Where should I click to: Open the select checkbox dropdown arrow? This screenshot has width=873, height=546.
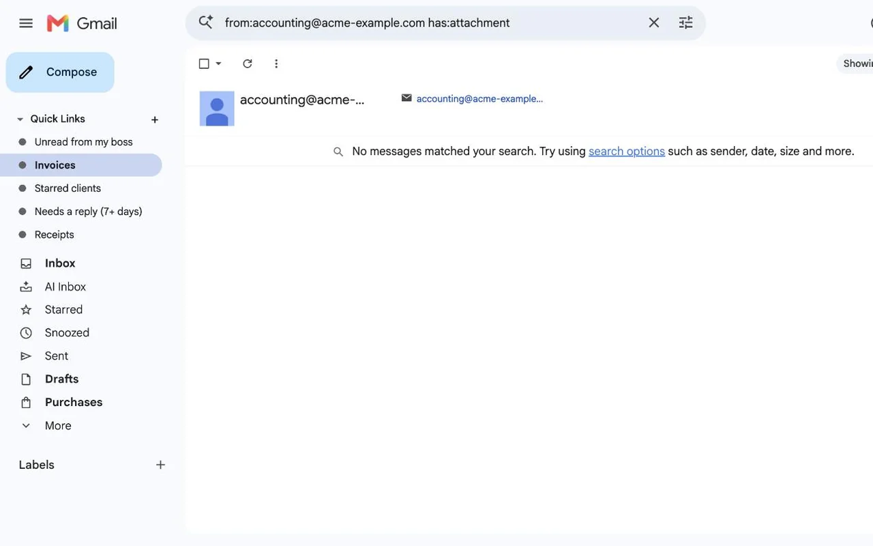[x=218, y=63]
